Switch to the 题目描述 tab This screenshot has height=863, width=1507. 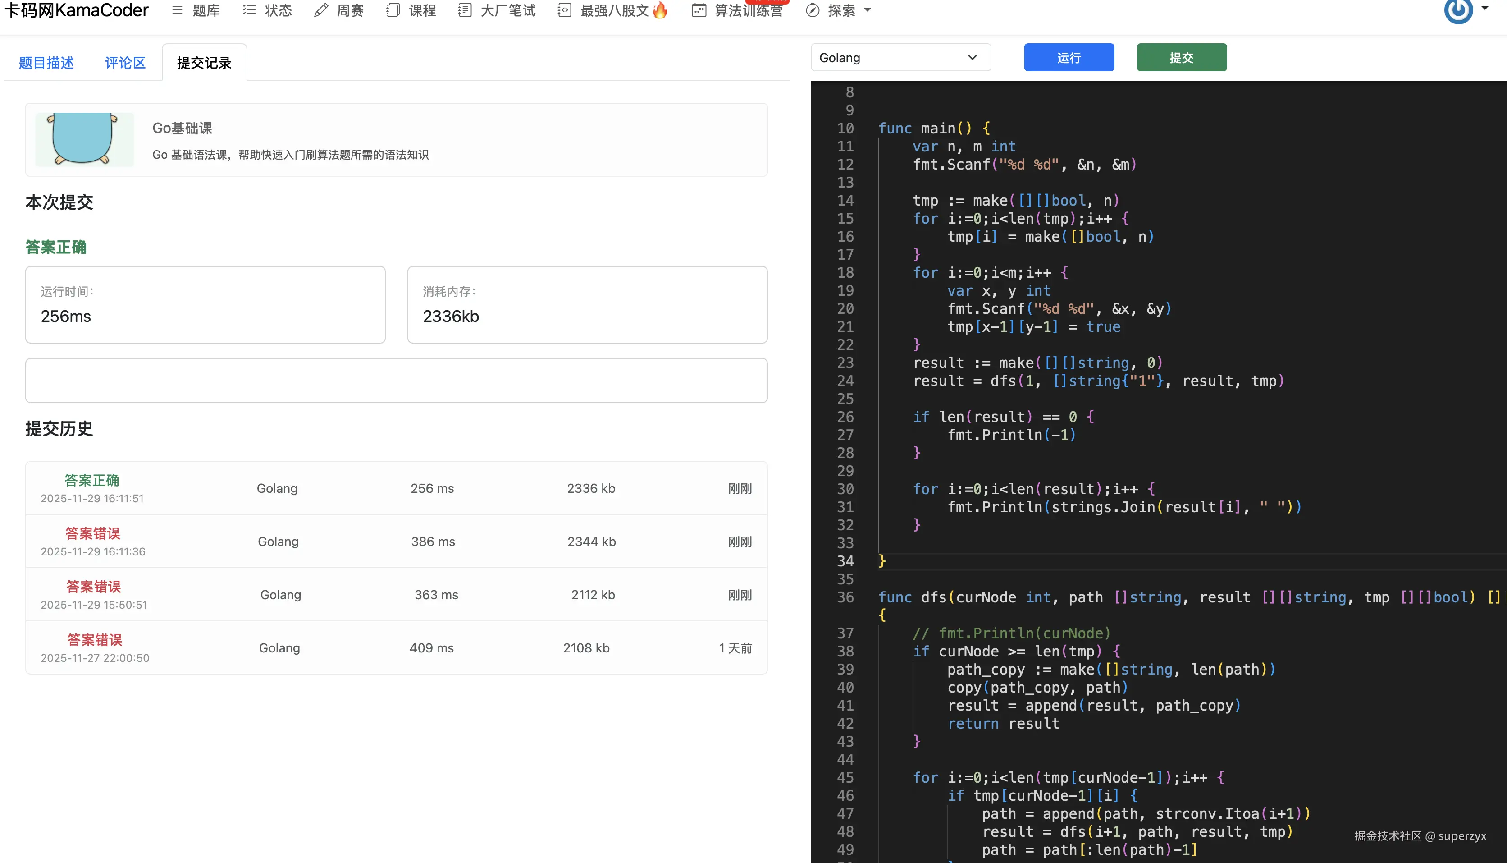(46, 63)
